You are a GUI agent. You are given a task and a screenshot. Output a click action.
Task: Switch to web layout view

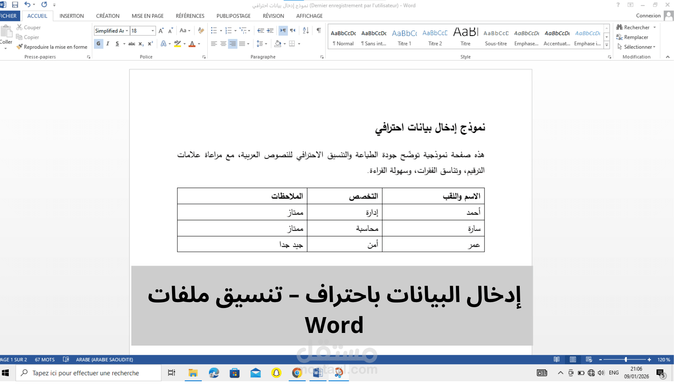click(x=589, y=359)
